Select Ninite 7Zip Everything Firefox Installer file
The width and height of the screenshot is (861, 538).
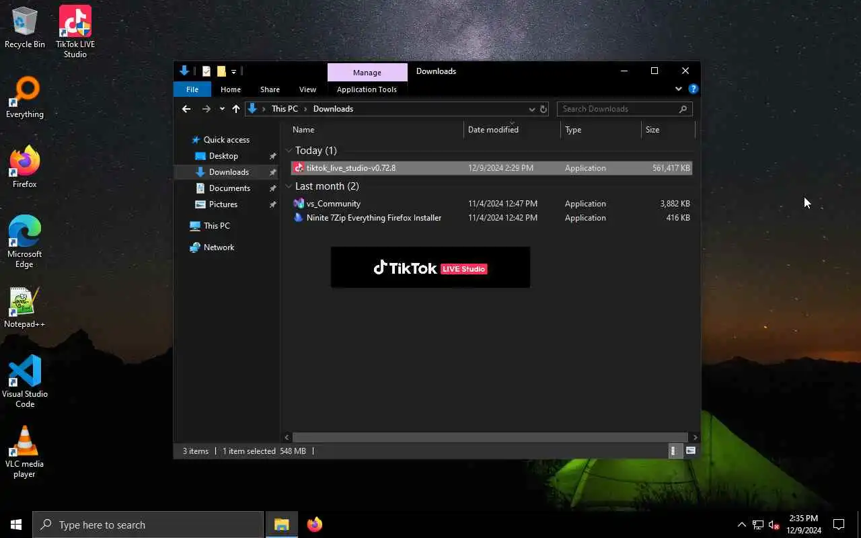[491, 218]
